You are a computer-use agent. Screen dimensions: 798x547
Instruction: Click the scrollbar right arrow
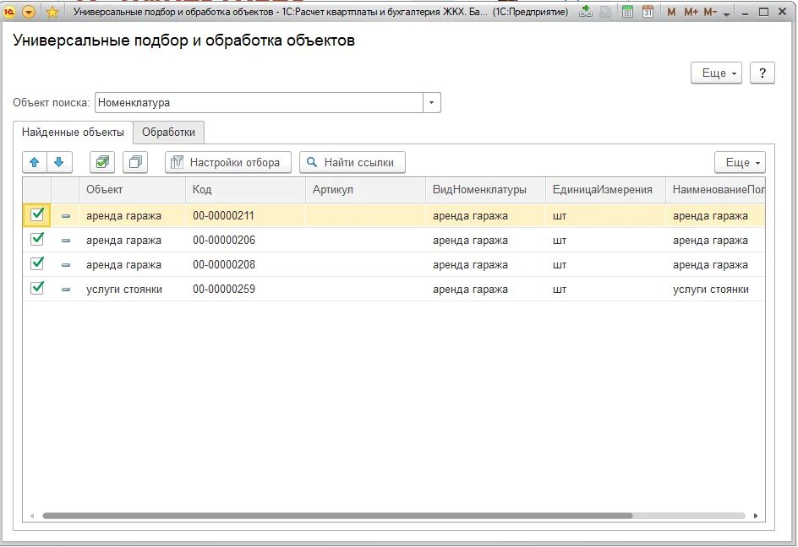[x=756, y=516]
